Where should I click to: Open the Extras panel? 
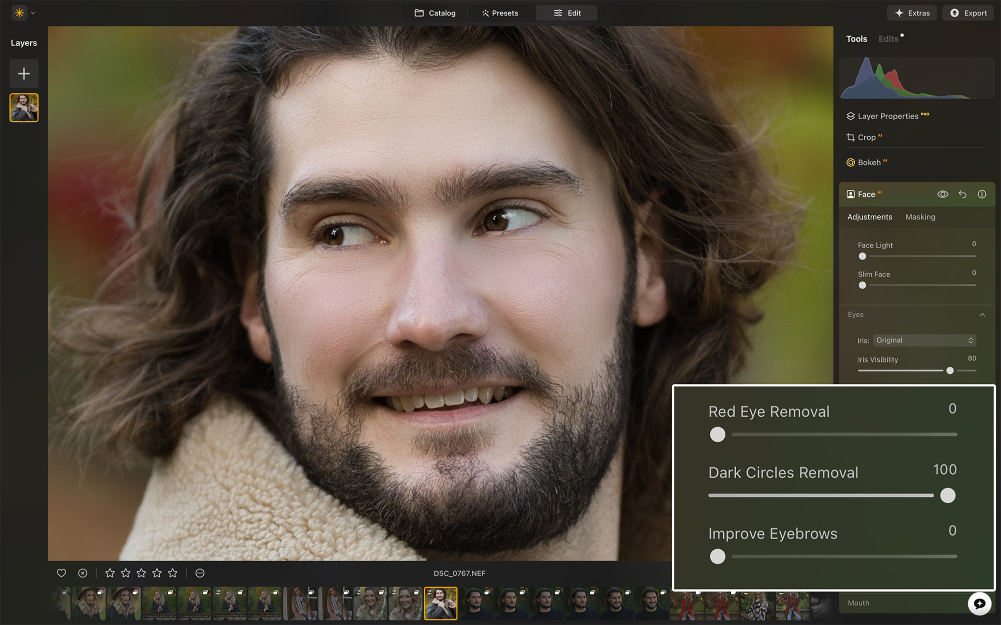[911, 12]
